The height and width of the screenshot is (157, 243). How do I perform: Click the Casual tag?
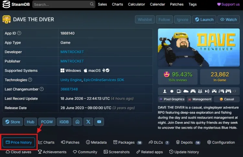coord(227,99)
